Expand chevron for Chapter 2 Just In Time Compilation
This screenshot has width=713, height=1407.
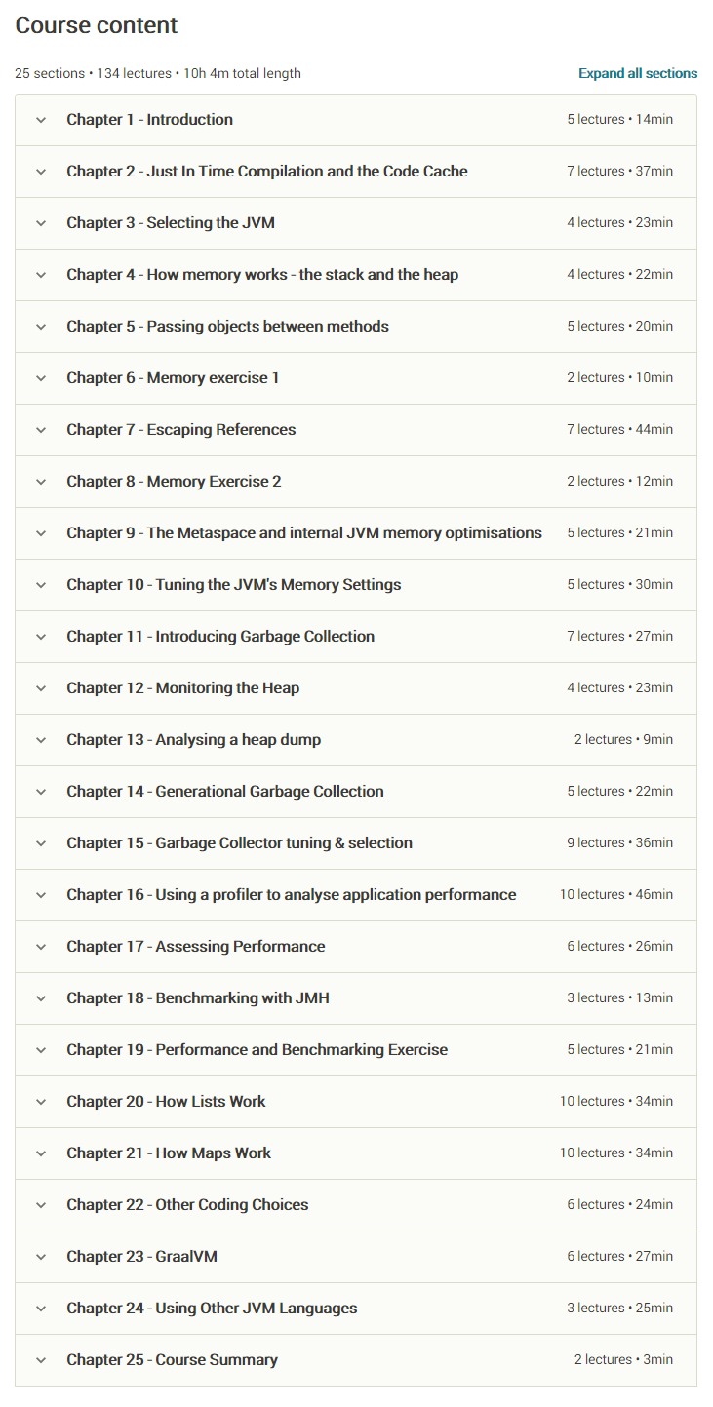pyautogui.click(x=41, y=172)
